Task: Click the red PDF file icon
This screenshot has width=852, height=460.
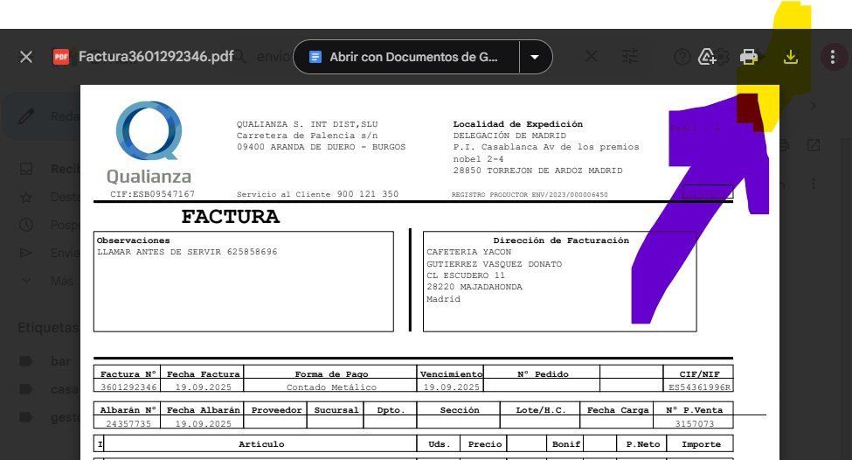Action: 61,57
